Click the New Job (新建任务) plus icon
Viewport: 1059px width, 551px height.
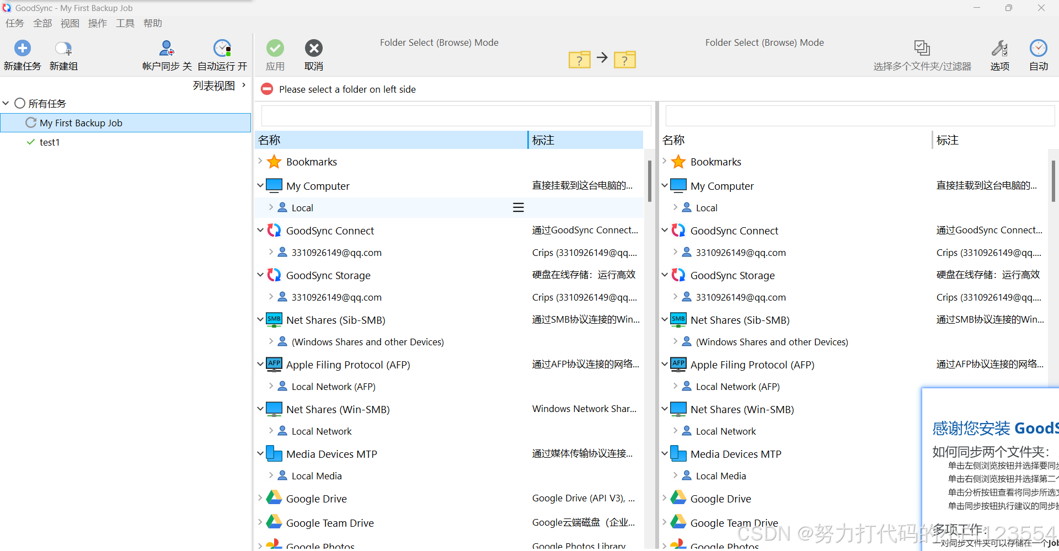pos(23,48)
